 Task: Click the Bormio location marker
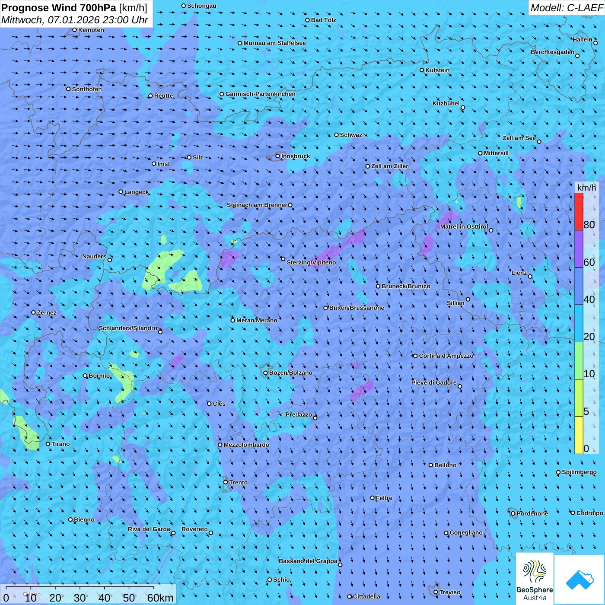(85, 376)
